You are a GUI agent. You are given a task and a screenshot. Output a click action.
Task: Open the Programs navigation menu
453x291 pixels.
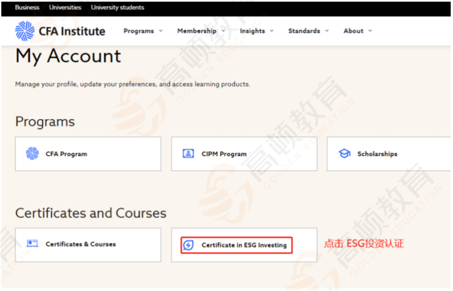(x=139, y=31)
